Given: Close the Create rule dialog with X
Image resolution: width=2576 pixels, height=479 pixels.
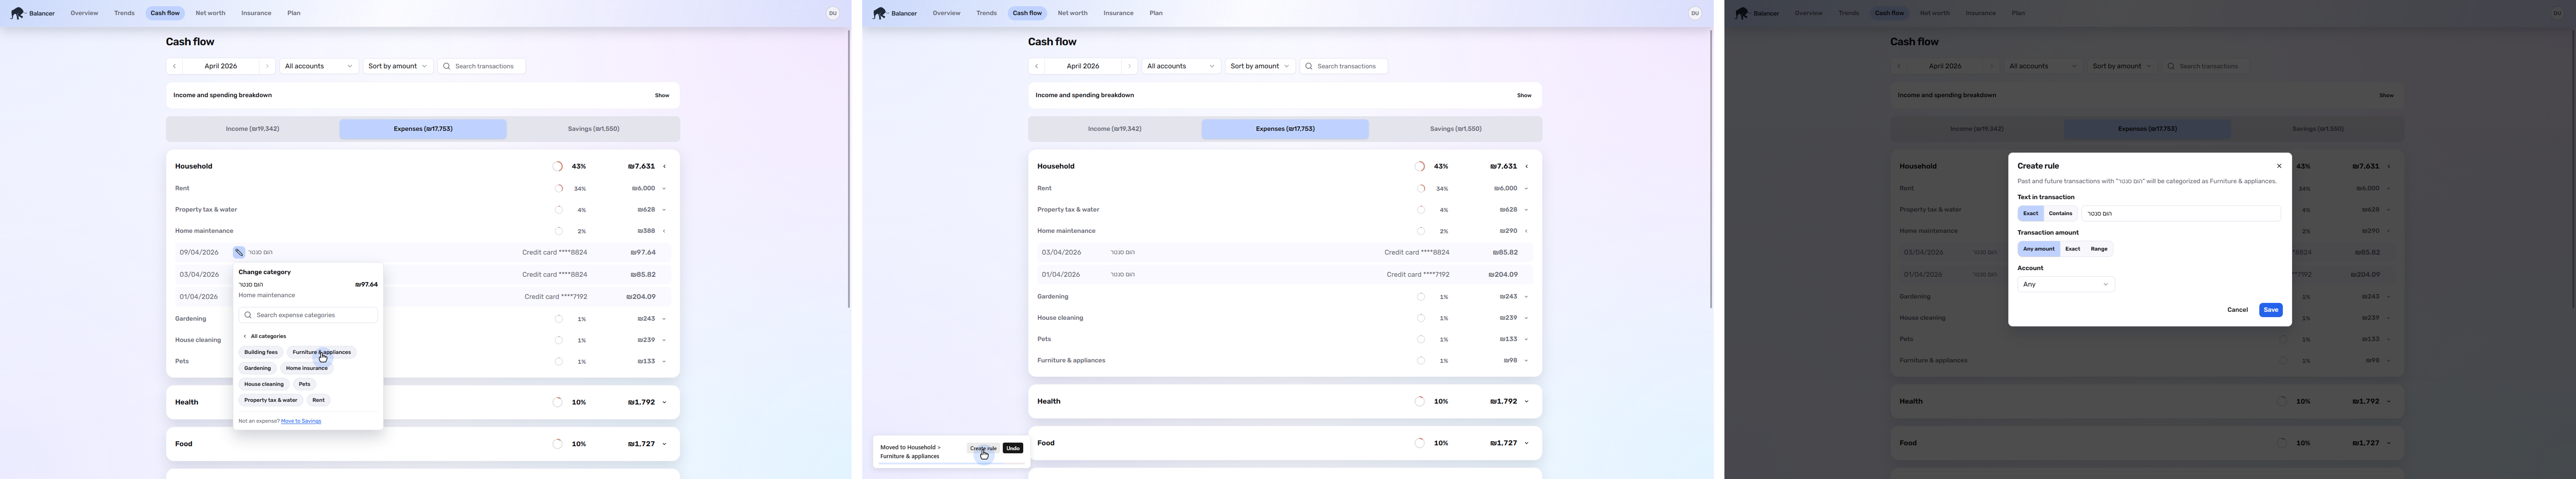Looking at the screenshot, I should pos(2279,166).
